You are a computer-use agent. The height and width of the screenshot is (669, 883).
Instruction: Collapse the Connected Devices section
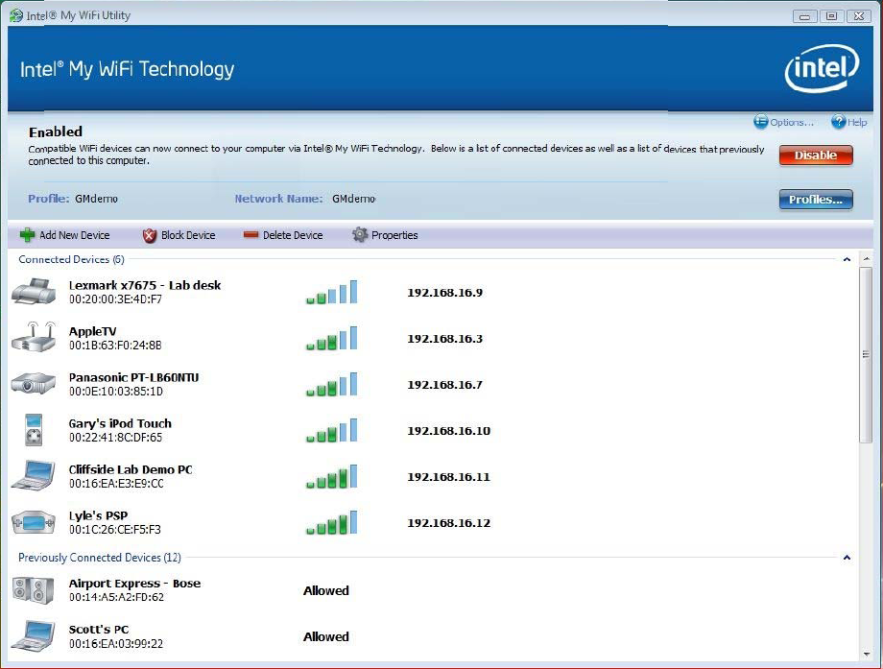(x=847, y=259)
